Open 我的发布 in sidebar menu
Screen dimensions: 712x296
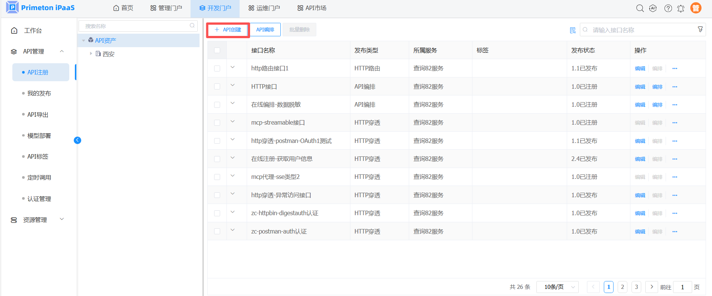[39, 93]
